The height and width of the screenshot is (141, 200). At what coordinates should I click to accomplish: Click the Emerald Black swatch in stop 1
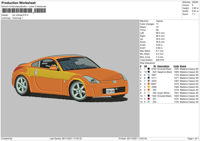point(148,69)
